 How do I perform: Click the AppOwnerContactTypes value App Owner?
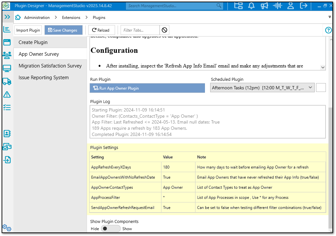[178, 187]
